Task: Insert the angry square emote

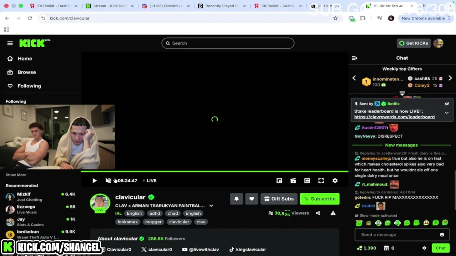Action: (x=368, y=223)
